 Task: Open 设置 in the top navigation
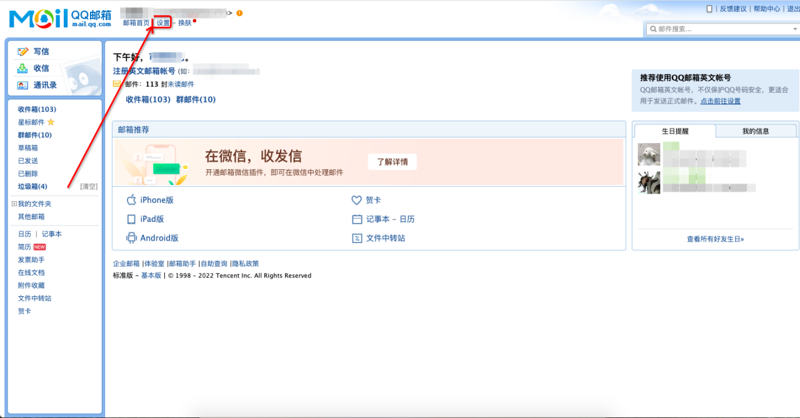(163, 22)
